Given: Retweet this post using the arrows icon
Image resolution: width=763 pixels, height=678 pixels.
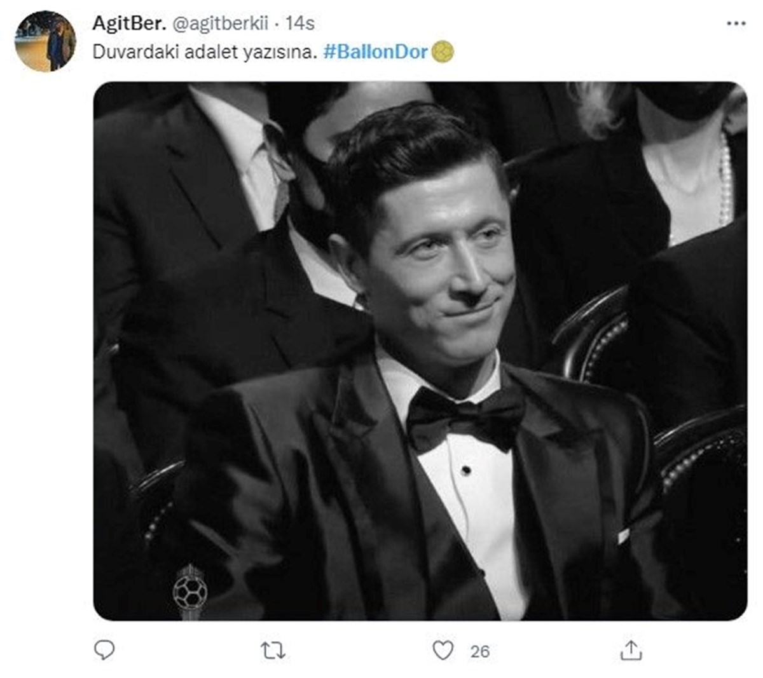Looking at the screenshot, I should pyautogui.click(x=273, y=650).
